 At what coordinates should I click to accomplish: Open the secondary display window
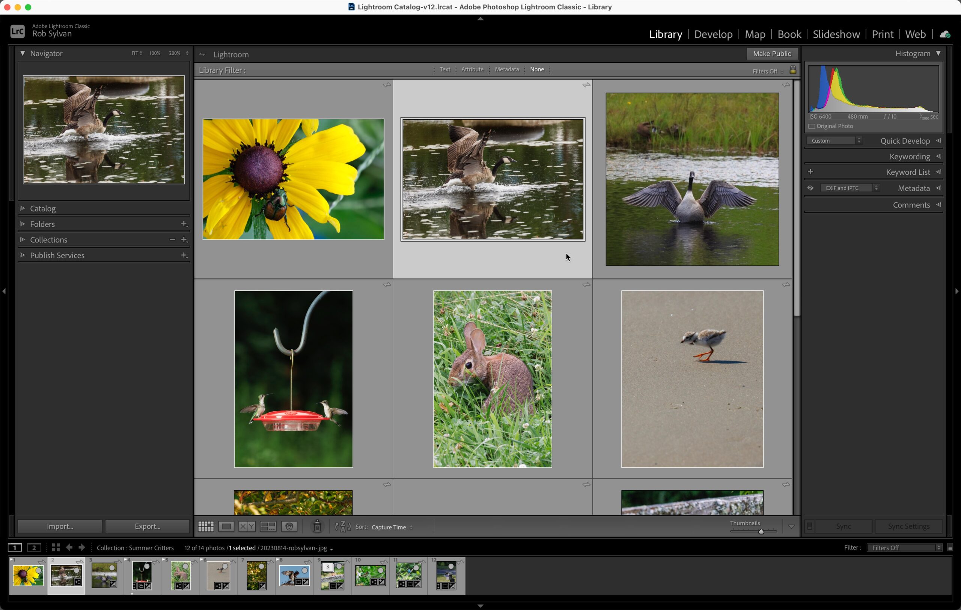(34, 547)
